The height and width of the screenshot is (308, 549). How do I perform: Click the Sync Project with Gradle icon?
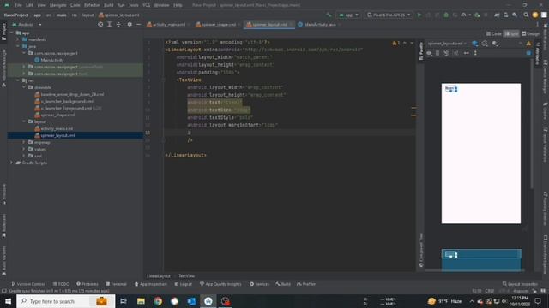497,15
